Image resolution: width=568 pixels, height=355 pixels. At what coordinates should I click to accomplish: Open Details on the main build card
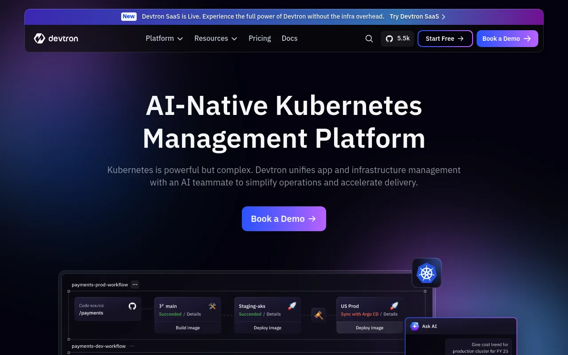[193, 314]
